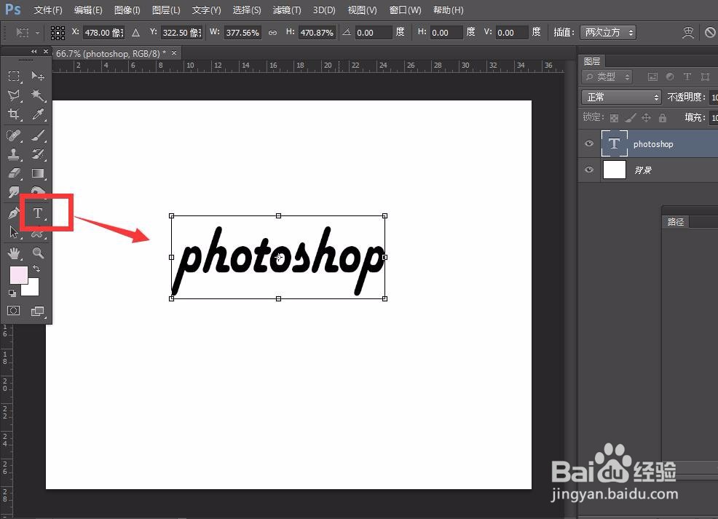This screenshot has height=519, width=718.
Task: Open the 两次立方 interpolation dropdown
Action: pos(608,33)
